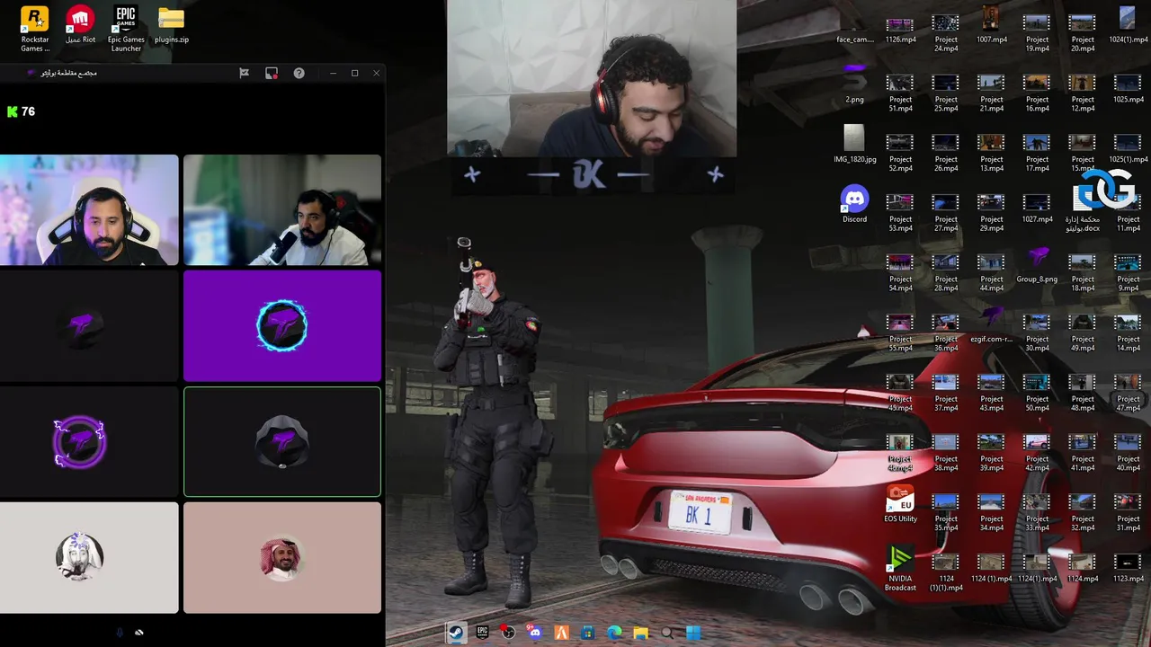Image resolution: width=1151 pixels, height=647 pixels.
Task: Select Project 16.mp4 on the desktop
Action: [1037, 94]
